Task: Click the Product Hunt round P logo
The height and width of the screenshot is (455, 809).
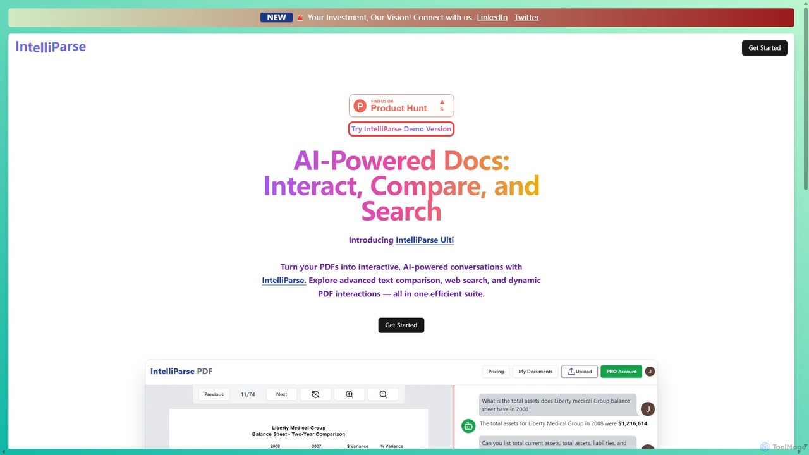Action: coord(360,106)
